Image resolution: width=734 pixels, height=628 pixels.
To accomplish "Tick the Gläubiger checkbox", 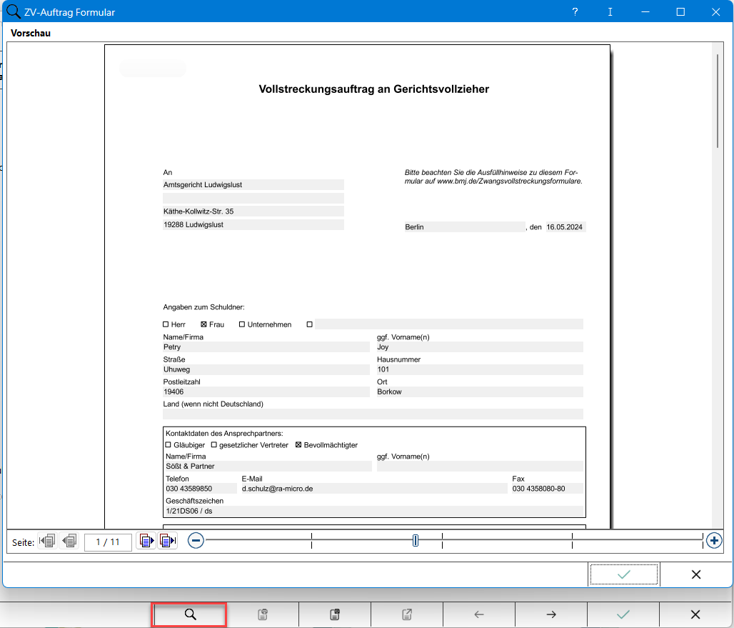I will coord(169,445).
